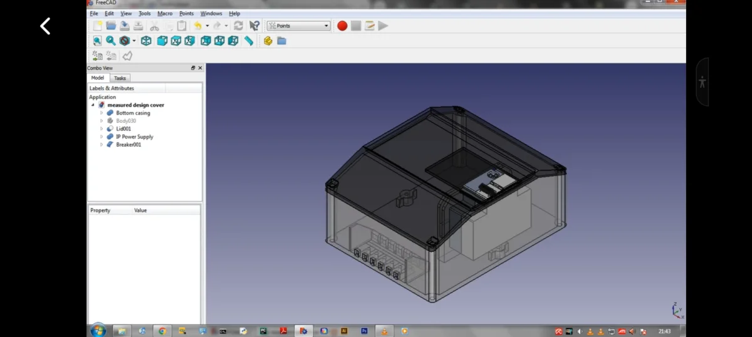This screenshot has width=752, height=337.
Task: Start macro recording with the red circle
Action: 342,26
